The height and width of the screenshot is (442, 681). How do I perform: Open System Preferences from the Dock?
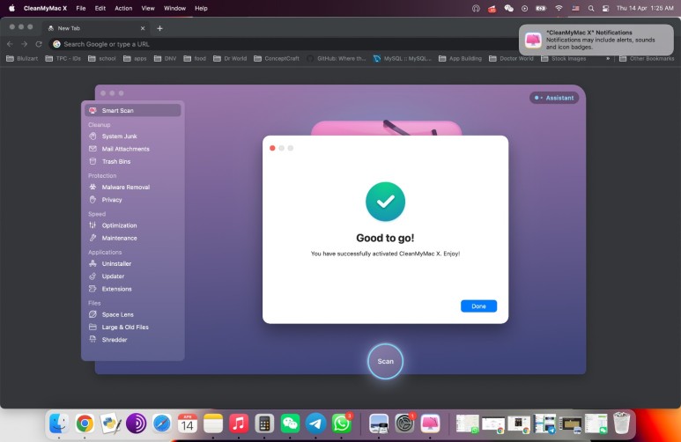pyautogui.click(x=404, y=424)
